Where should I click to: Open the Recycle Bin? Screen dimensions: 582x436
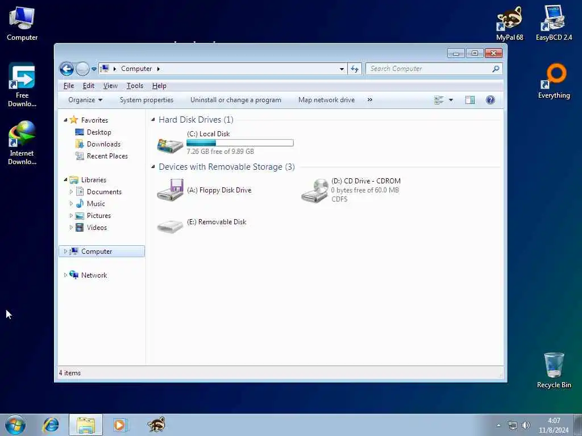[x=554, y=370]
